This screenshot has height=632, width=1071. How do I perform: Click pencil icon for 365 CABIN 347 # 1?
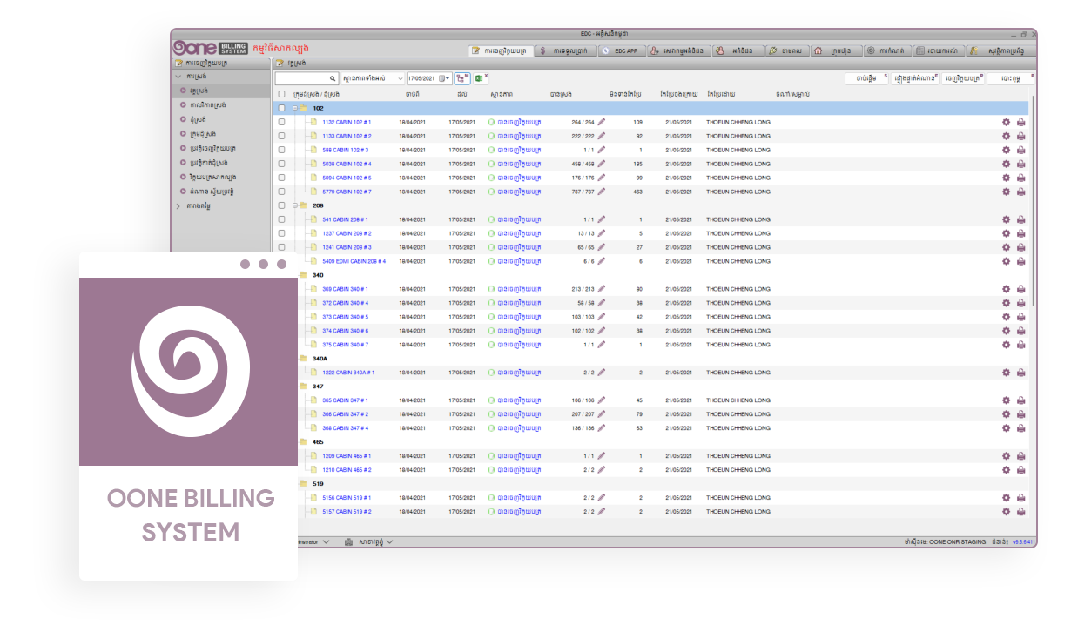[x=601, y=400]
